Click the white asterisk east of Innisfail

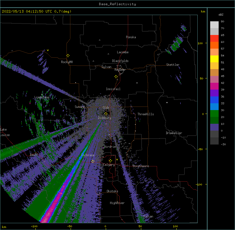tap(137, 83)
